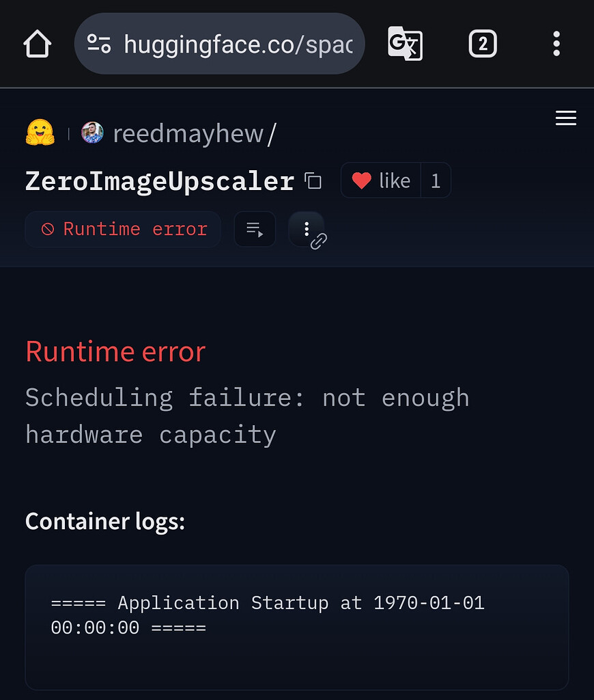
Task: Select the Runtime error status badge
Action: 123,229
